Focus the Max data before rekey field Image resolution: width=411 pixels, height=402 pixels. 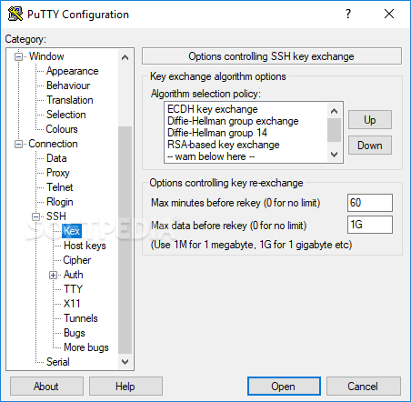point(370,225)
